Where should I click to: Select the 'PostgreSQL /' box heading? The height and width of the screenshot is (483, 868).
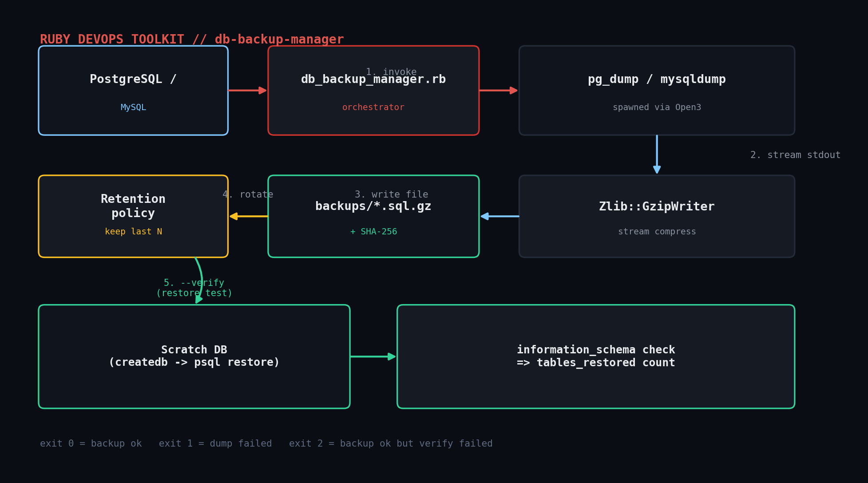[133, 79]
